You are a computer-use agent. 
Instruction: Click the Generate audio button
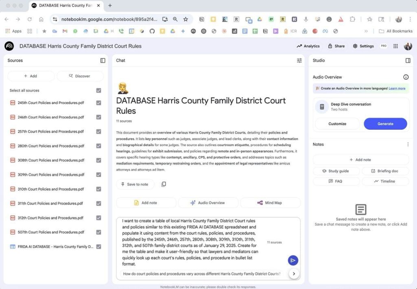[385, 124]
